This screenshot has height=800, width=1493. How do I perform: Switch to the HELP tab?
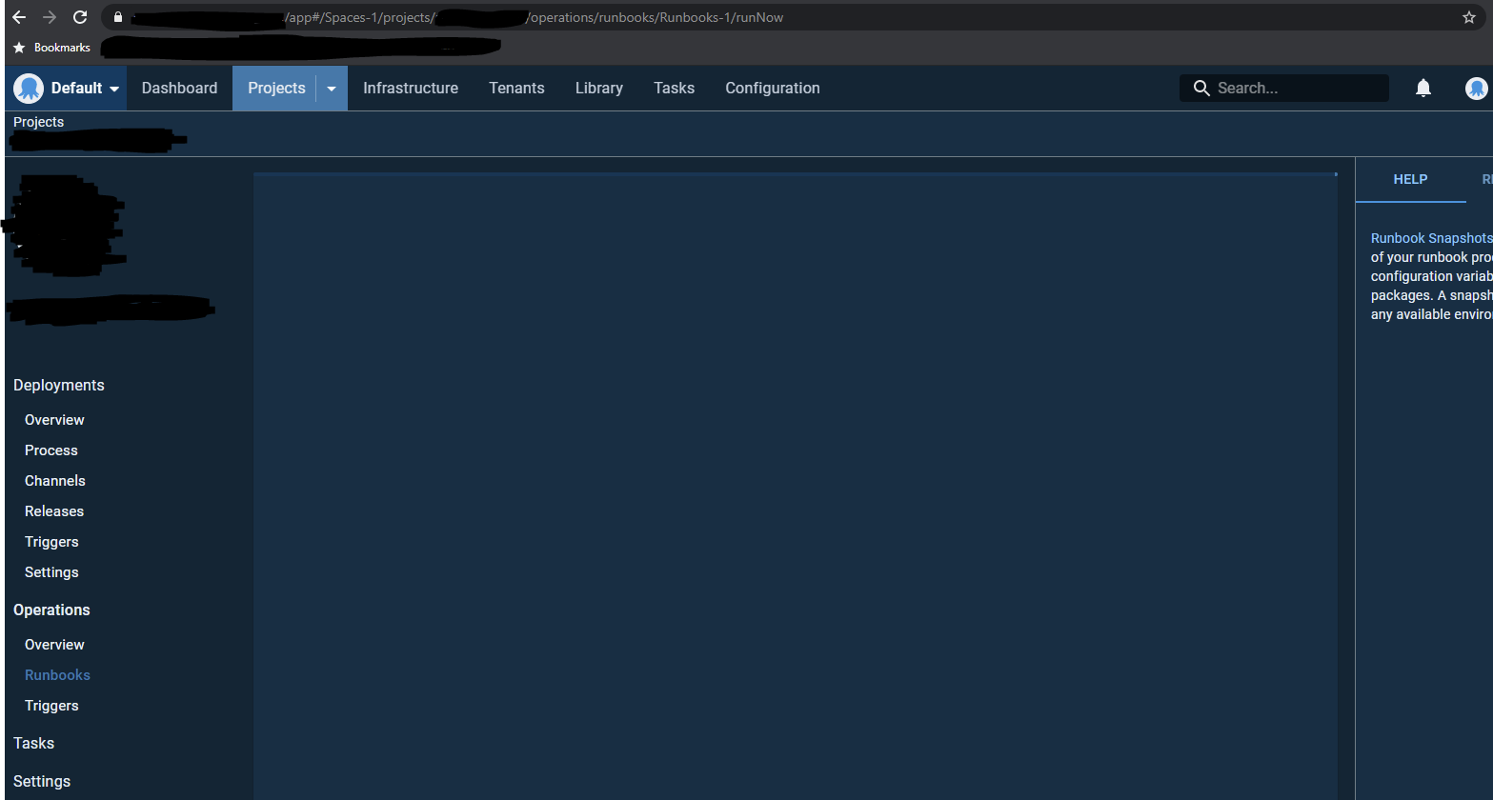click(x=1410, y=179)
